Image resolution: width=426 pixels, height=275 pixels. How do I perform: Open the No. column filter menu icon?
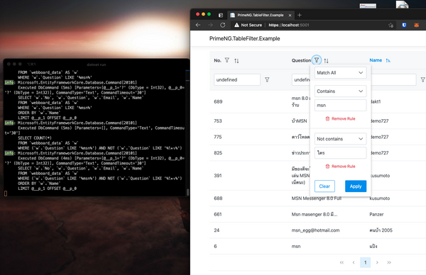pyautogui.click(x=227, y=60)
